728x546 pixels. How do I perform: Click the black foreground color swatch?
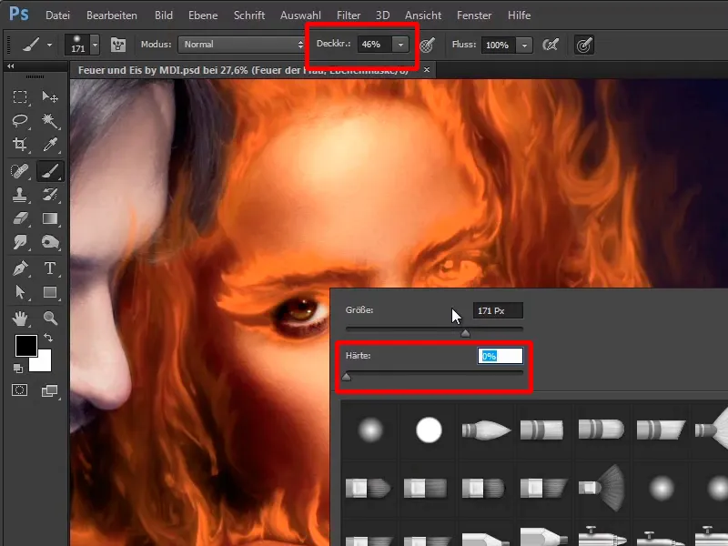pos(26,346)
